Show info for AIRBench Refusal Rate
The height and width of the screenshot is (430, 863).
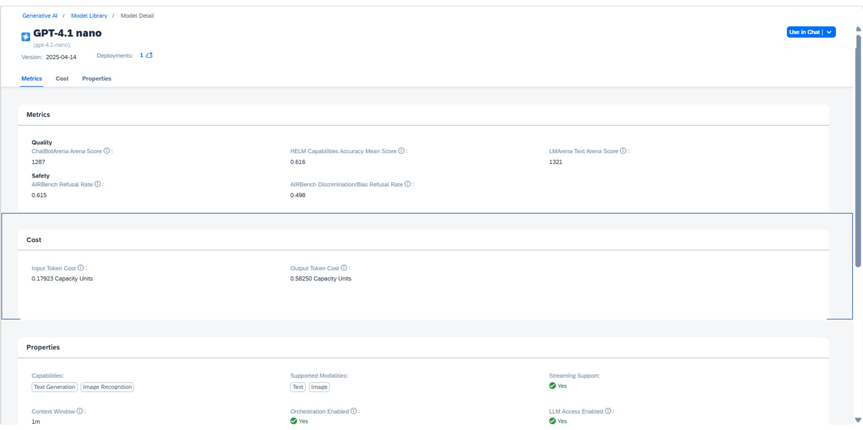[x=98, y=184]
